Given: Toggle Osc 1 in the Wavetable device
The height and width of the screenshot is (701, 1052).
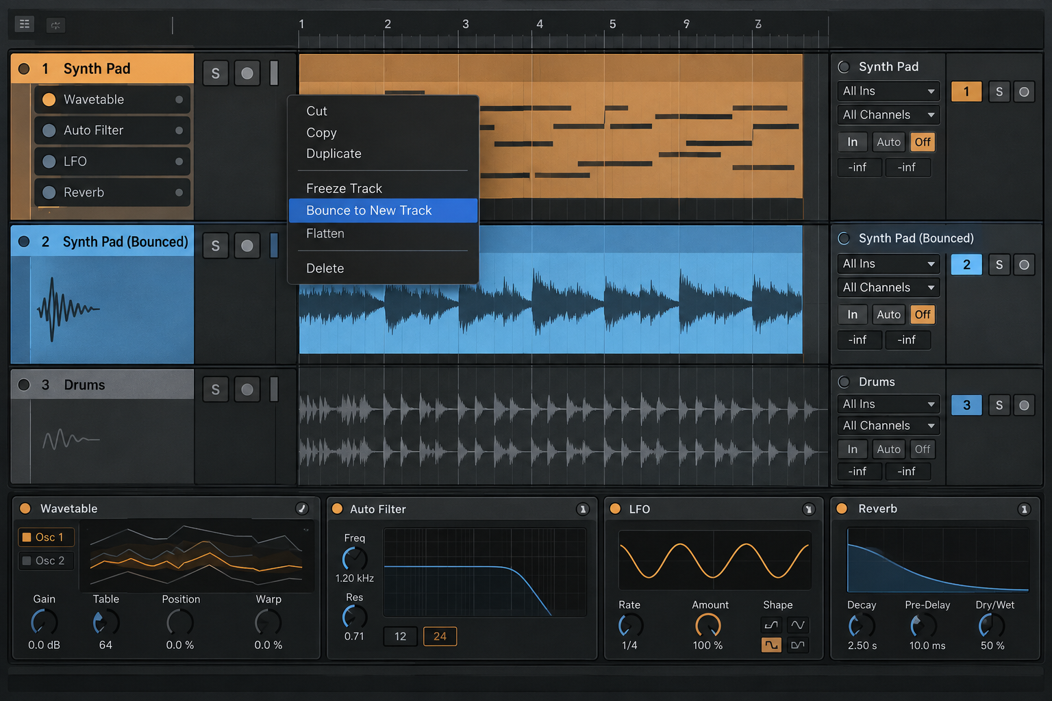Looking at the screenshot, I should click(45, 537).
